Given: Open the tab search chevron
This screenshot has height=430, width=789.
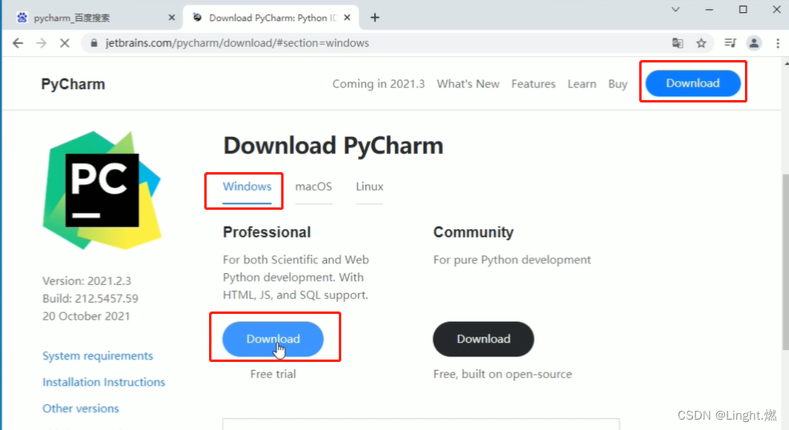Looking at the screenshot, I should click(x=675, y=10).
